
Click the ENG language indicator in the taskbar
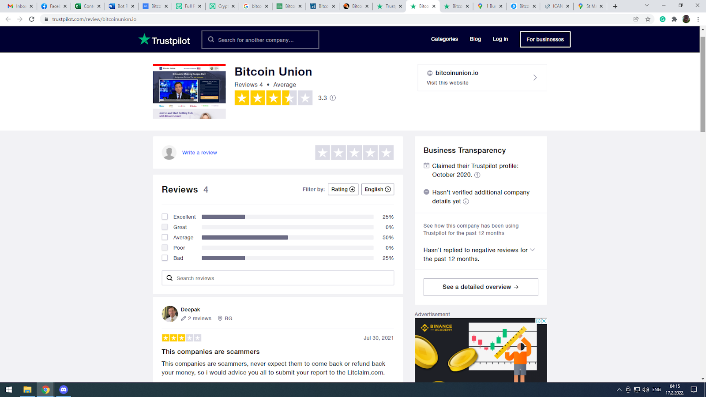tap(657, 390)
